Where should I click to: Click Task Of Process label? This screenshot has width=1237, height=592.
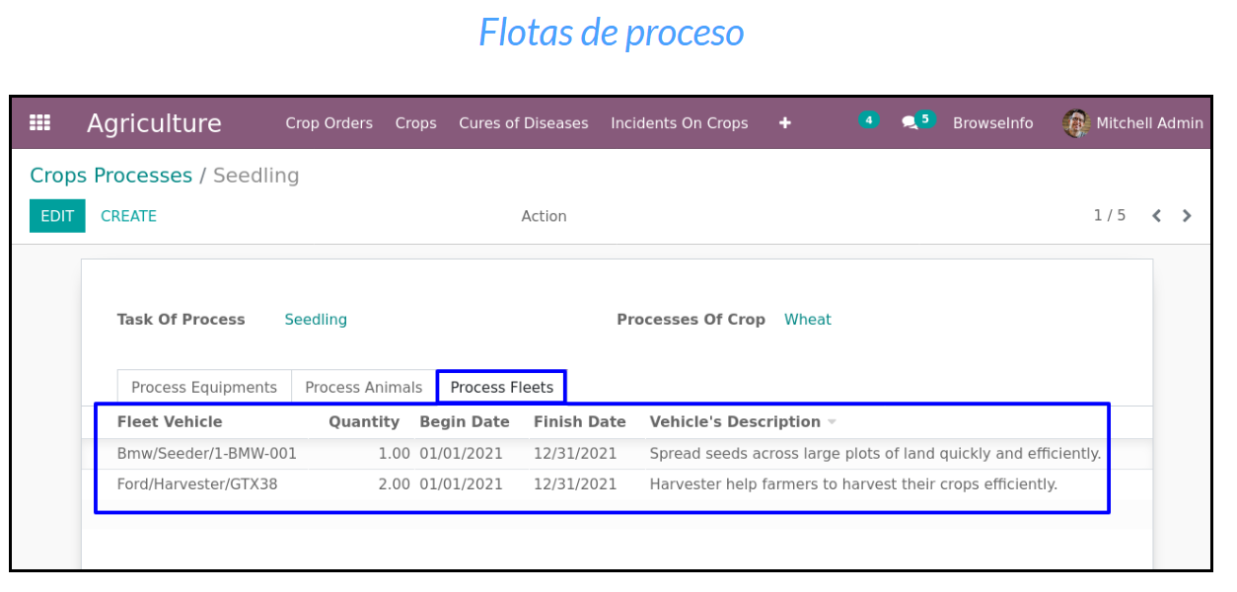(x=181, y=320)
